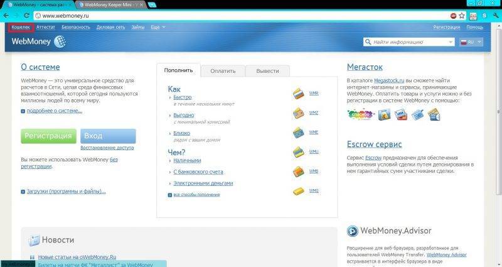Open a new browser tab
The image size is (502, 267).
click(152, 5)
